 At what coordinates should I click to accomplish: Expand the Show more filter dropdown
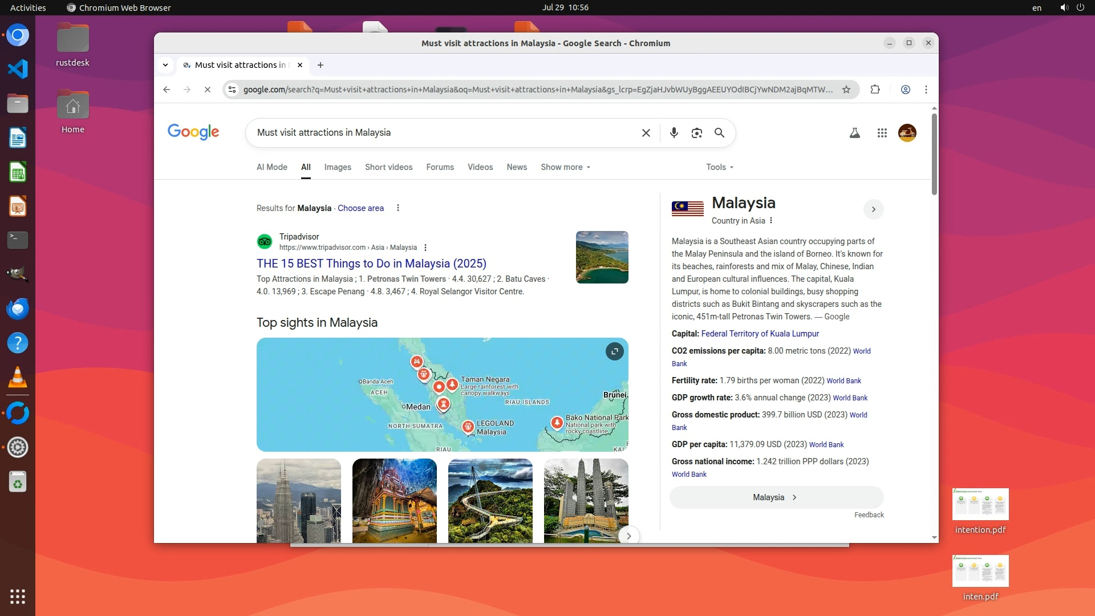(x=565, y=167)
